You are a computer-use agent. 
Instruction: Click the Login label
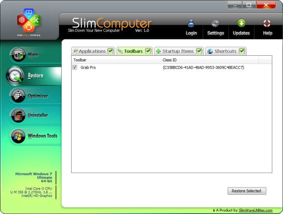pos(191,33)
